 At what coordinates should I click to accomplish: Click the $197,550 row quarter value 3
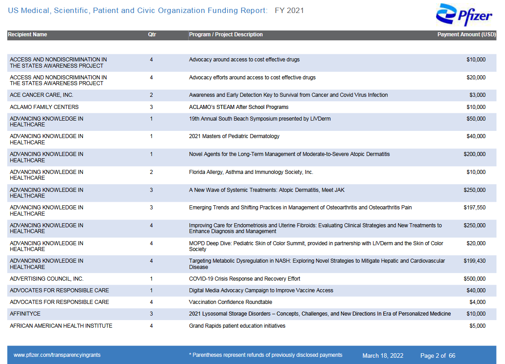point(151,208)
